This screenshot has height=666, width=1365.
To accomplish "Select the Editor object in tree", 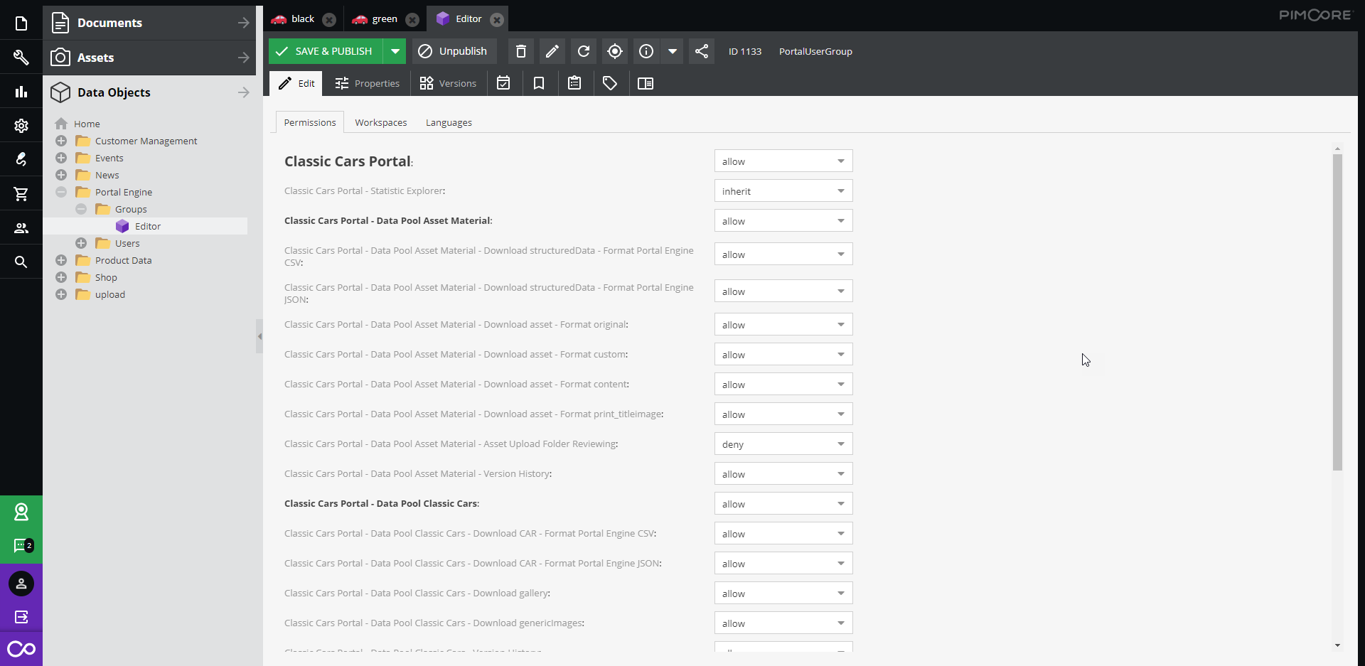I will point(147,226).
